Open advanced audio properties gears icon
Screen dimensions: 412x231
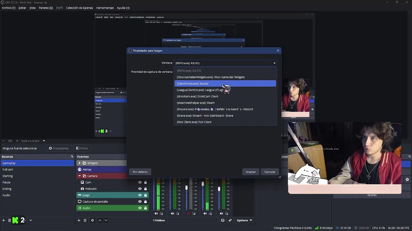tap(230, 220)
